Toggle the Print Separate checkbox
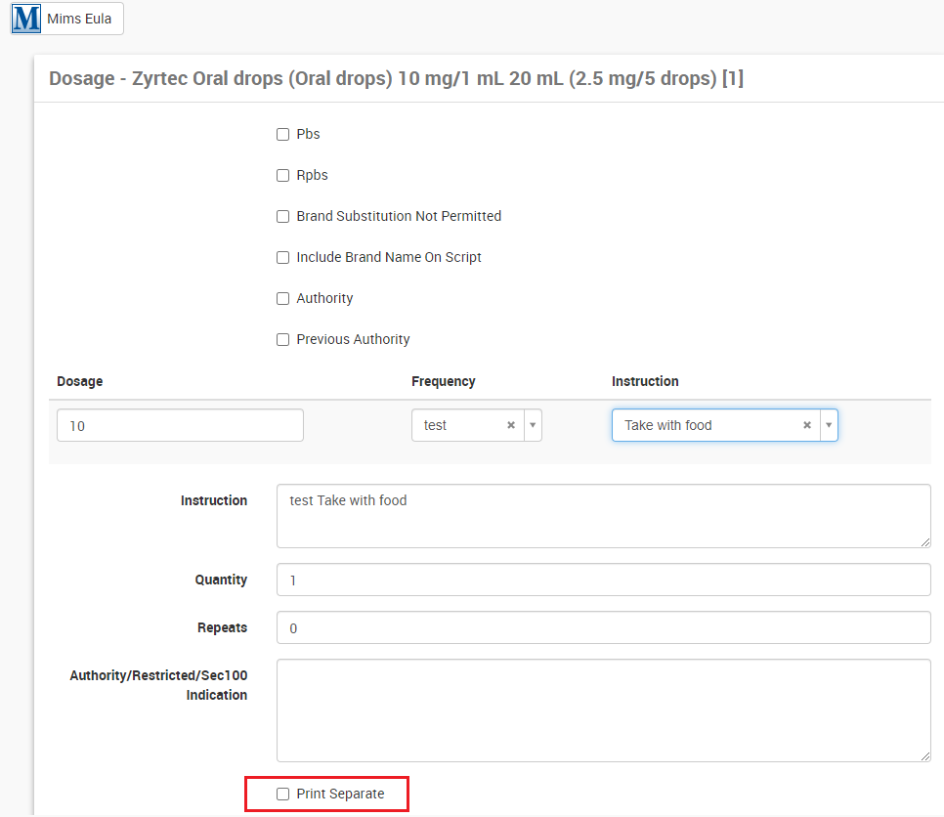This screenshot has width=944, height=817. click(283, 795)
